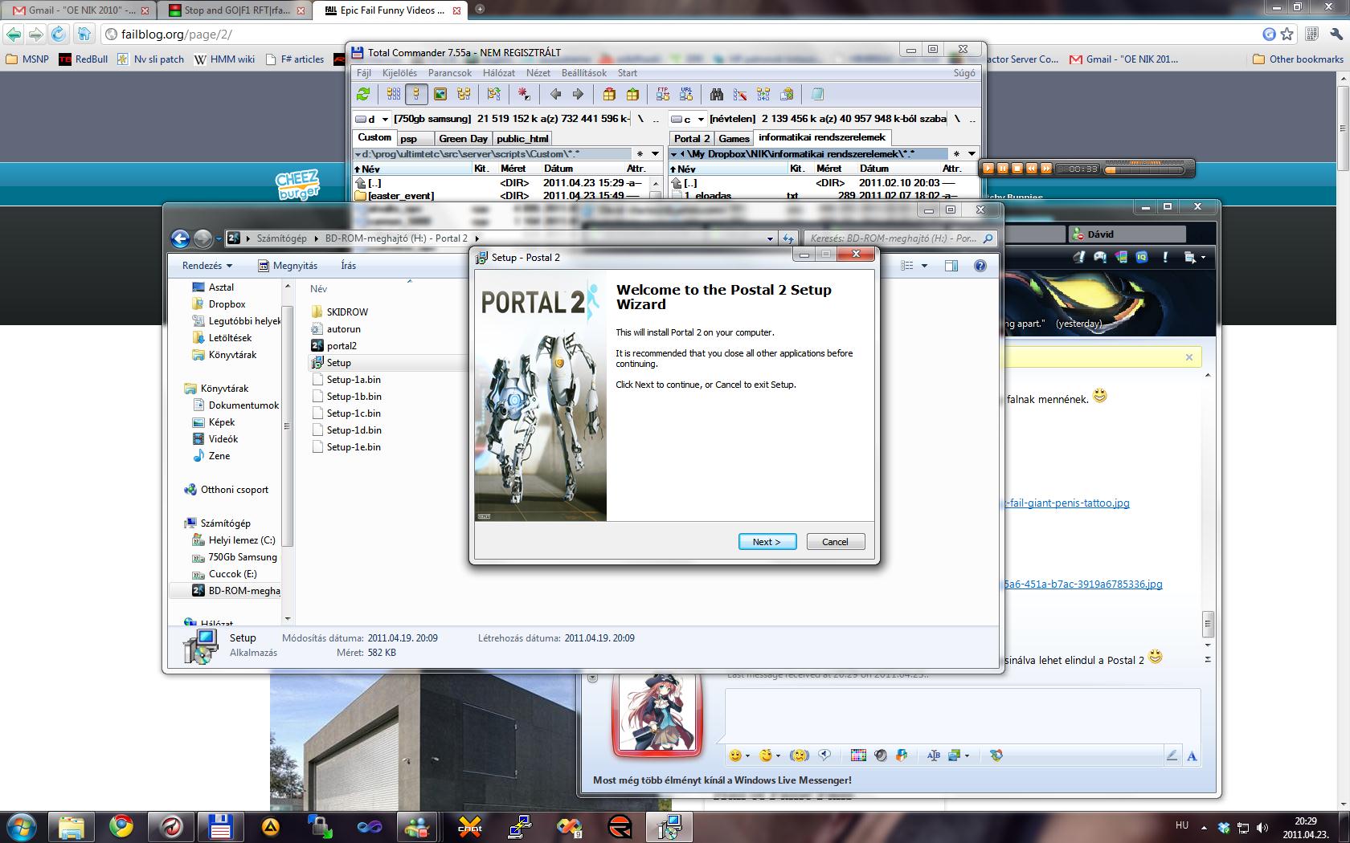Switch to the Games tab in right panel
The height and width of the screenshot is (843, 1350).
[x=734, y=138]
